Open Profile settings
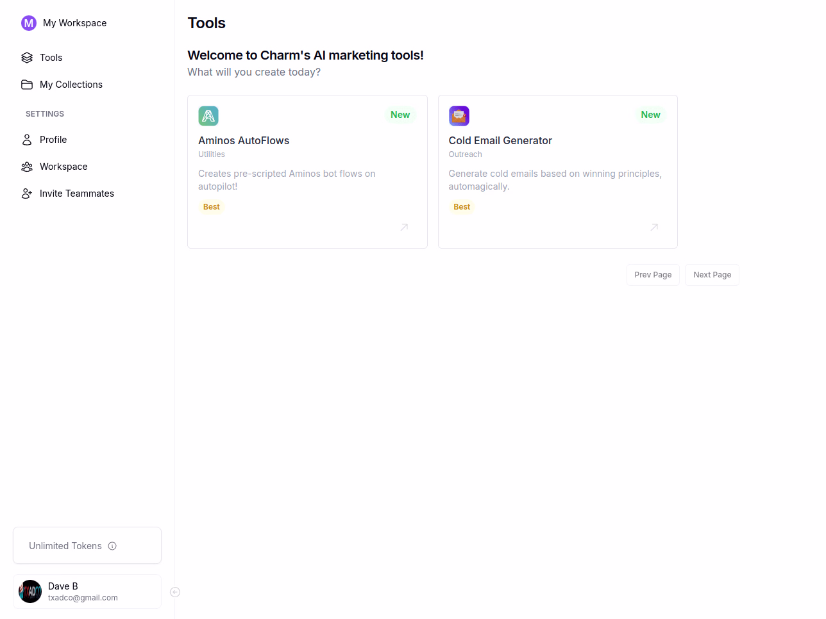This screenshot has height=619, width=826. [53, 140]
